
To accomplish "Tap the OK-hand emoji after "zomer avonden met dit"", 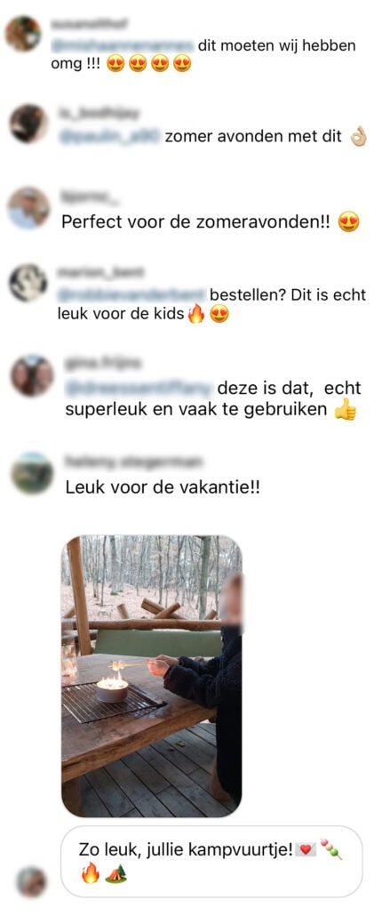I will point(358,138).
